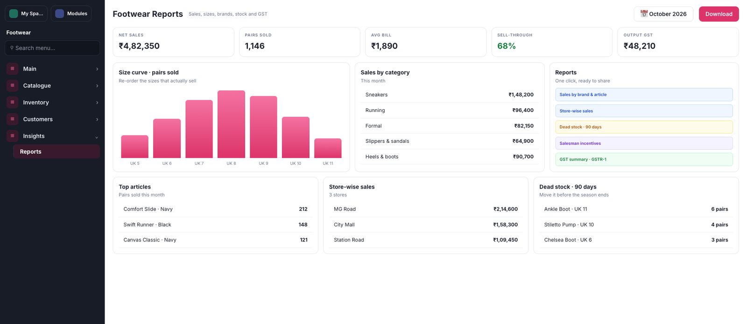Select Chelsea Boot · UK 6 row
Viewport: 747px width, 324px height.
coord(636,240)
